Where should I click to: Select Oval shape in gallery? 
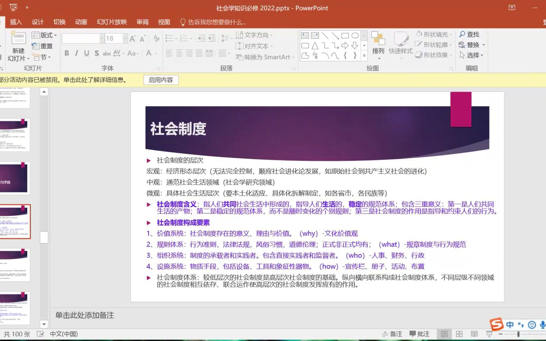tap(355, 35)
